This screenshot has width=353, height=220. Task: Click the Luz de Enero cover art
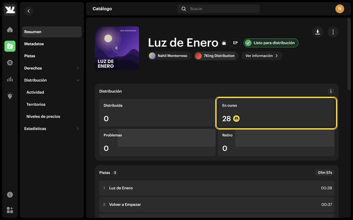tap(117, 48)
